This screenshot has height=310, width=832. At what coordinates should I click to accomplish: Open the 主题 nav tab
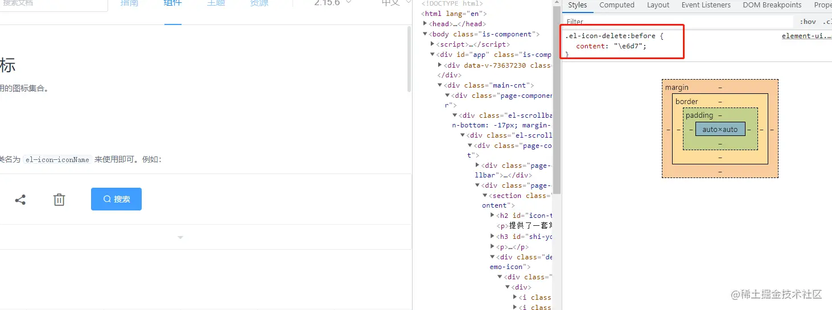[x=216, y=3]
